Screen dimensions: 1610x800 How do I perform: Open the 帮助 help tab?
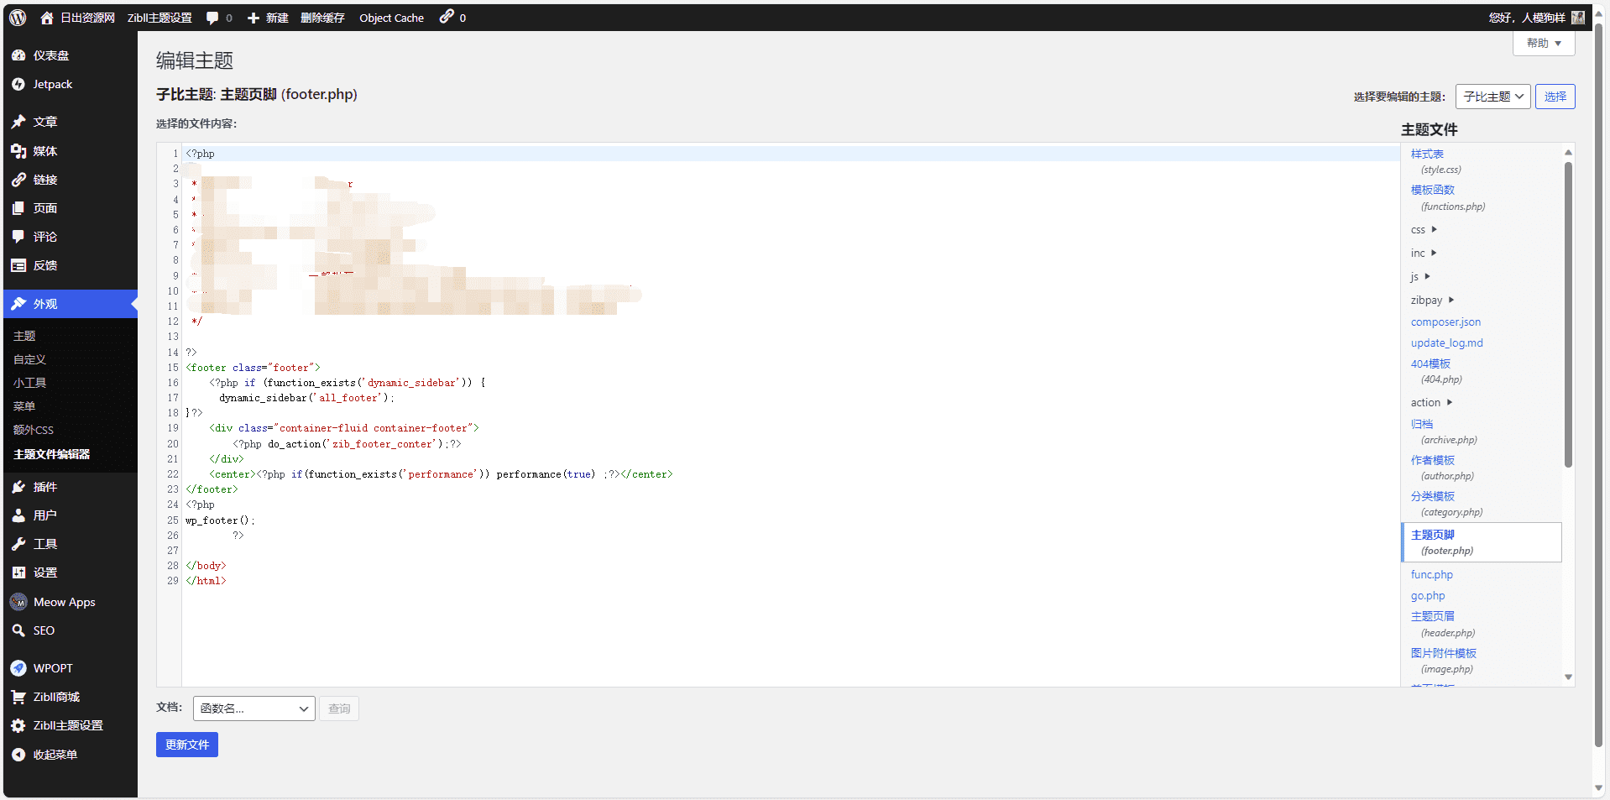pyautogui.click(x=1544, y=44)
